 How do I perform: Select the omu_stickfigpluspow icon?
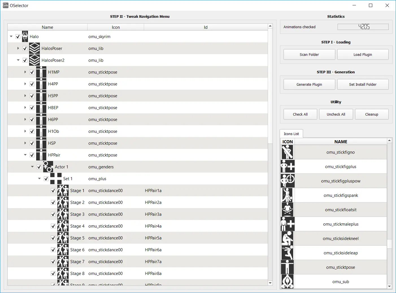tap(288, 181)
